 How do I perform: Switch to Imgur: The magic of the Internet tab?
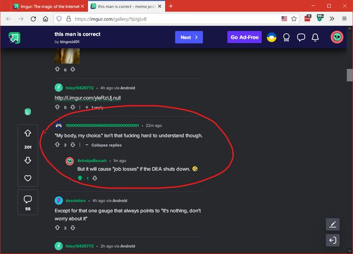[48, 6]
